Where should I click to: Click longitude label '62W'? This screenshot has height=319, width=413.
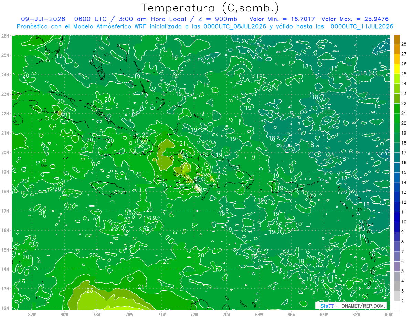[x=356, y=314]
